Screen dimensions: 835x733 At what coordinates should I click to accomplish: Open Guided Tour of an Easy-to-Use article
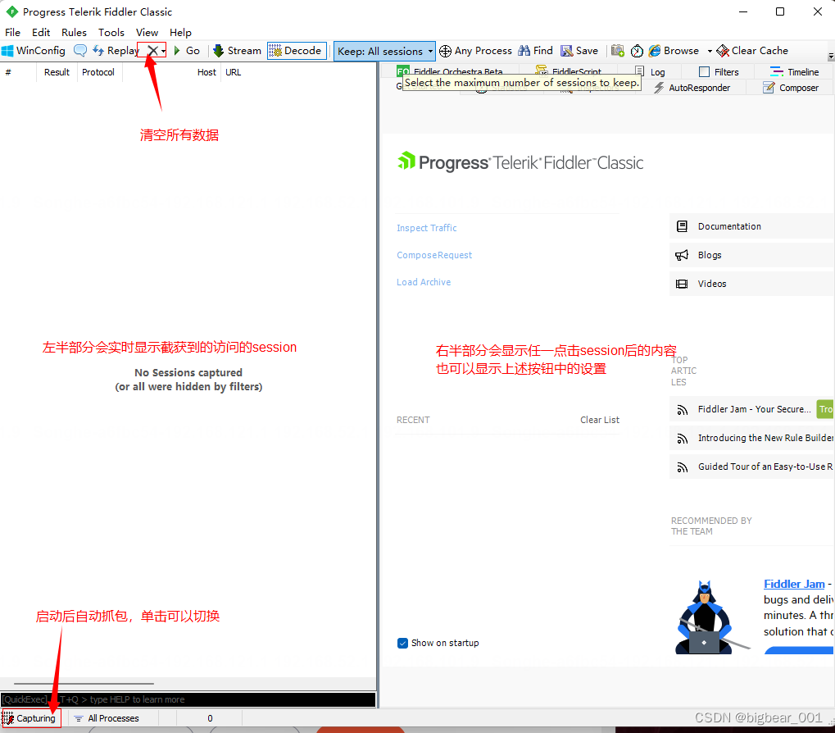click(x=751, y=467)
